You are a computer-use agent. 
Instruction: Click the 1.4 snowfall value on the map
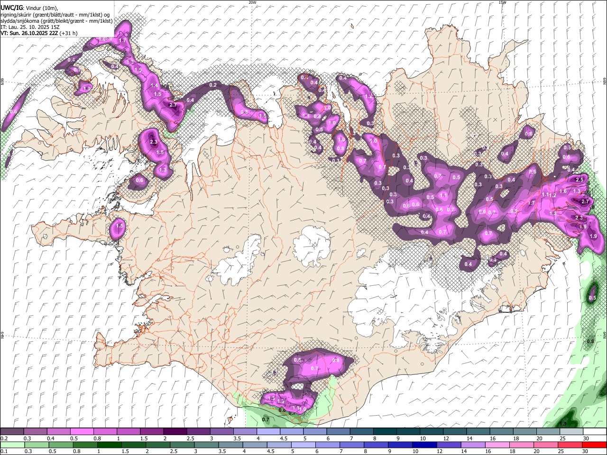click(x=154, y=86)
